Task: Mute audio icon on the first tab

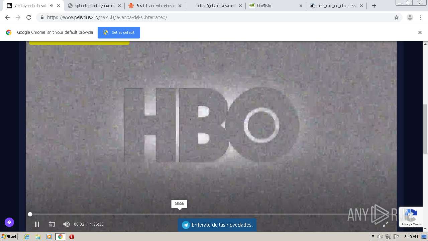Action: pos(51,6)
